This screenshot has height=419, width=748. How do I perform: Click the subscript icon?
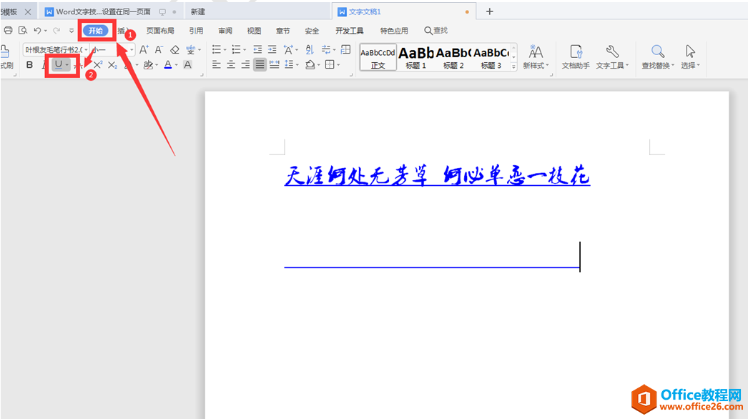pos(112,65)
